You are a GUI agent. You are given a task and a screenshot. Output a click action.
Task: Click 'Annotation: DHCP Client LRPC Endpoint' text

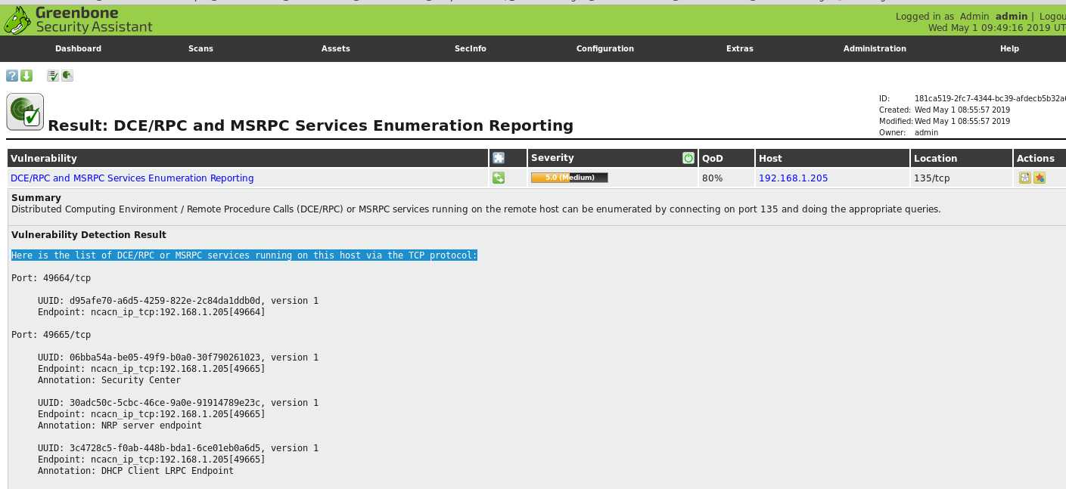(135, 471)
